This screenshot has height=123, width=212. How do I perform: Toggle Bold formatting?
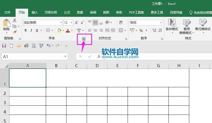tap(26, 30)
